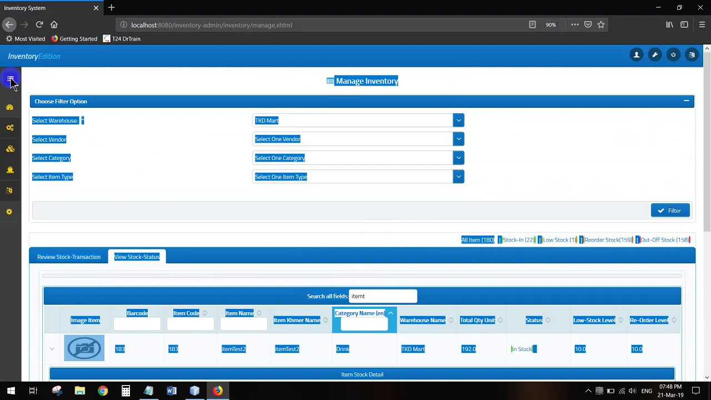Screen dimensions: 711x400
Task: Click the language switch icon in header
Action: tap(692, 54)
